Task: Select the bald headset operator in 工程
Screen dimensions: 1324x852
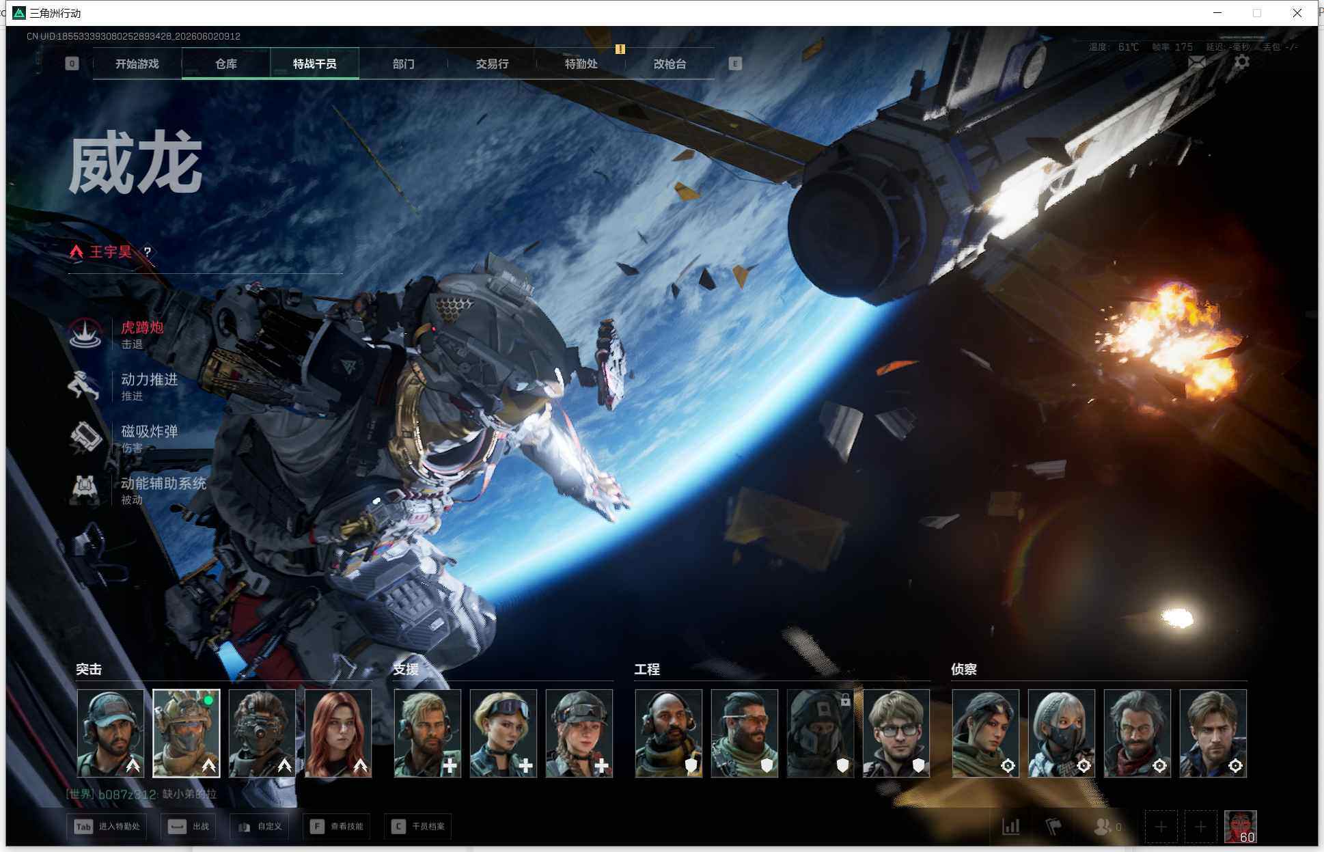Action: pyautogui.click(x=669, y=733)
